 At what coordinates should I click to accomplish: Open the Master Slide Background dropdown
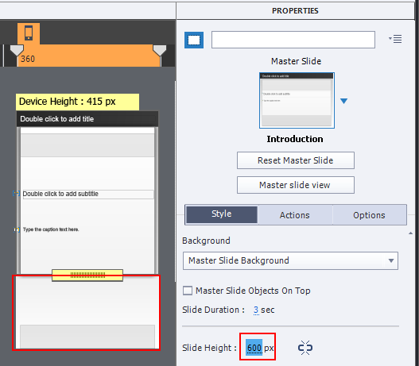click(290, 260)
